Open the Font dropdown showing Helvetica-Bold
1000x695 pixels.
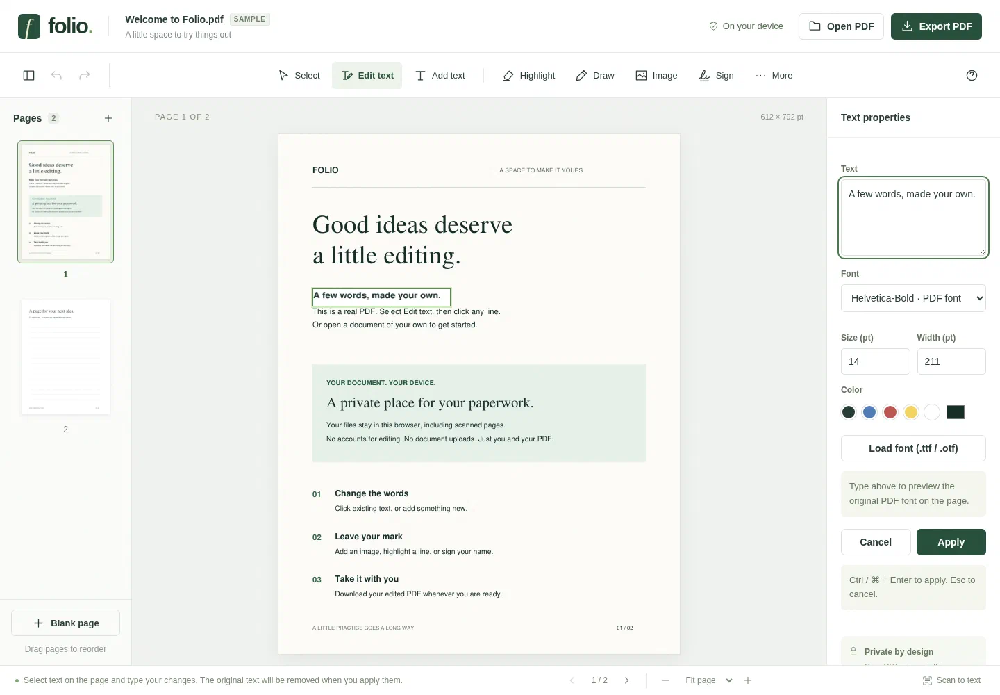913,298
